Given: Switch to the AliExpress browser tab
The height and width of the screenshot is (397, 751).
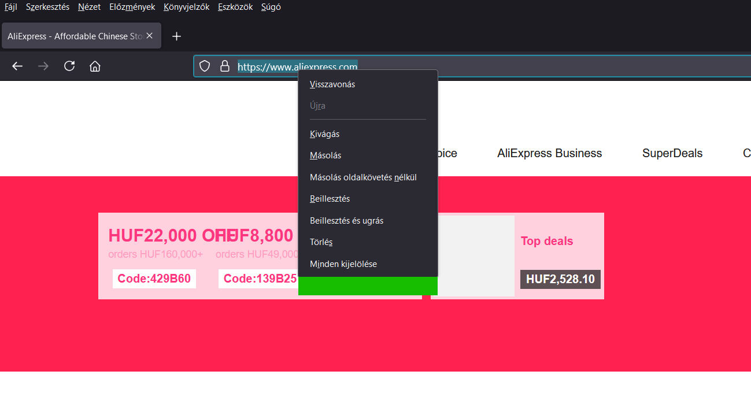Looking at the screenshot, I should pyautogui.click(x=81, y=36).
